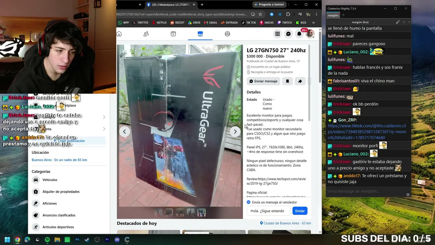
Task: Expand the Venta sidebar chevron
Action: coord(104,129)
